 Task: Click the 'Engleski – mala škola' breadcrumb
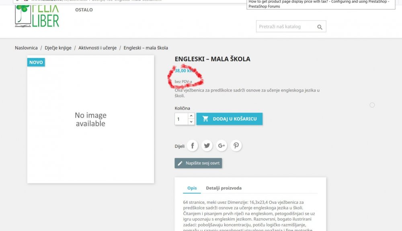click(146, 48)
